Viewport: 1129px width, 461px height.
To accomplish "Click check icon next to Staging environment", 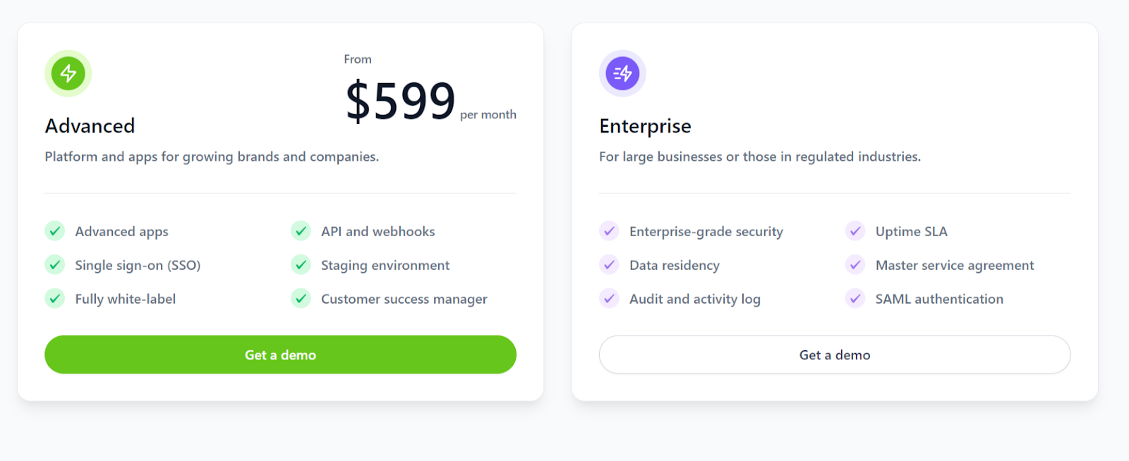I will click(301, 264).
